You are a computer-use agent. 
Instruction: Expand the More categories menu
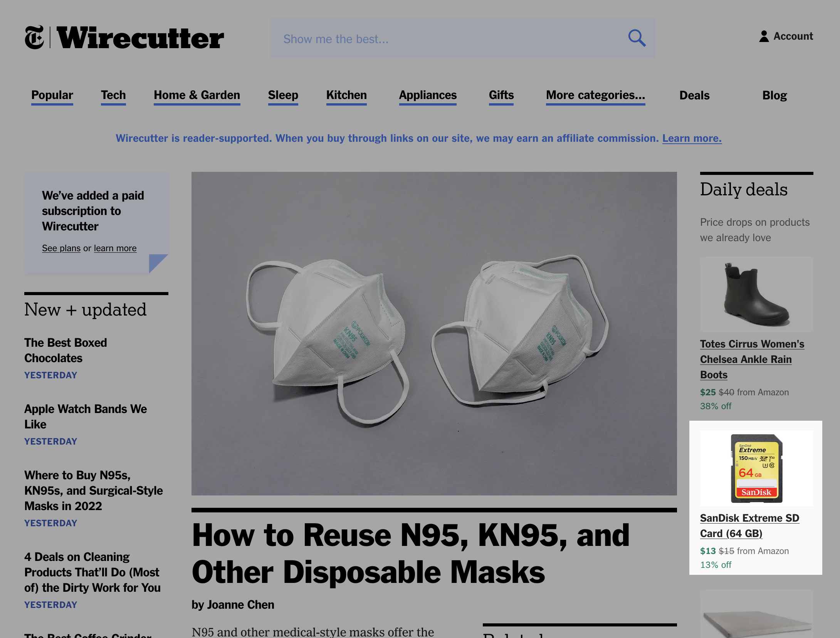click(x=595, y=95)
